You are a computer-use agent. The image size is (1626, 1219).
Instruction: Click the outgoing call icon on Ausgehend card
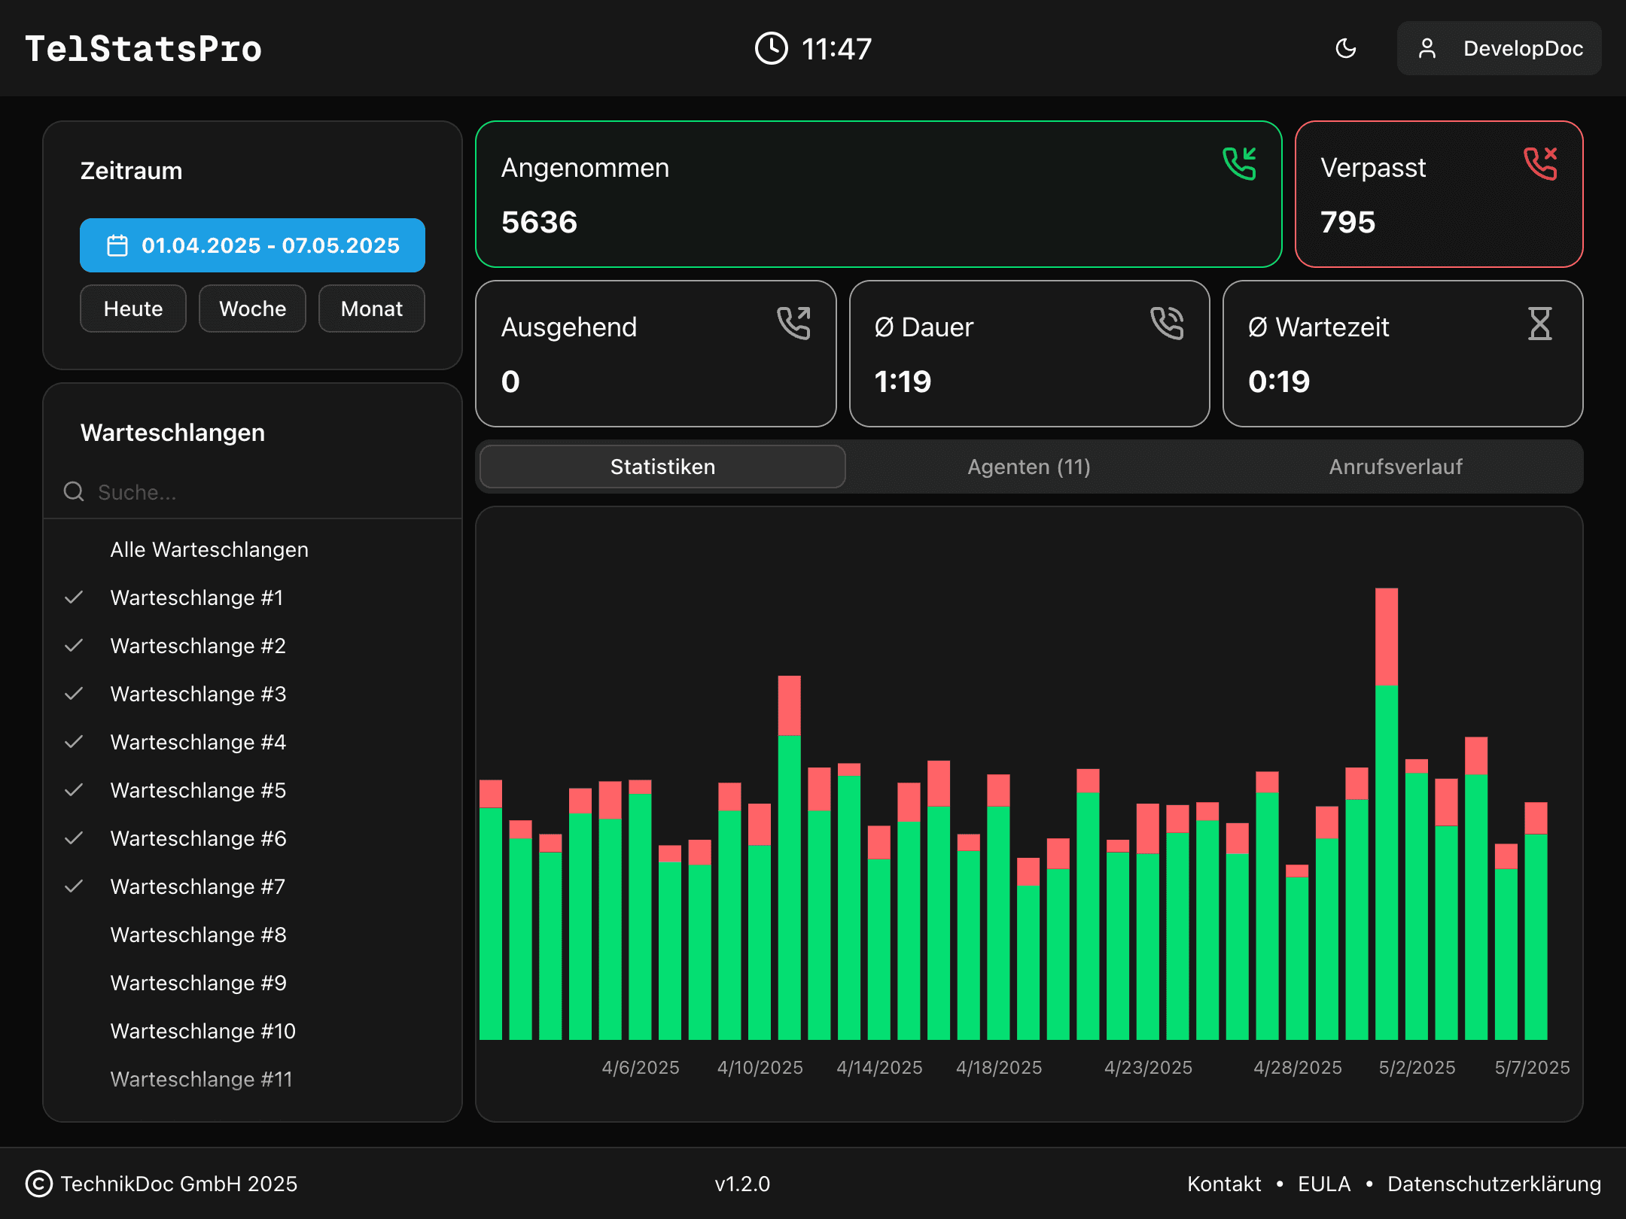(795, 324)
